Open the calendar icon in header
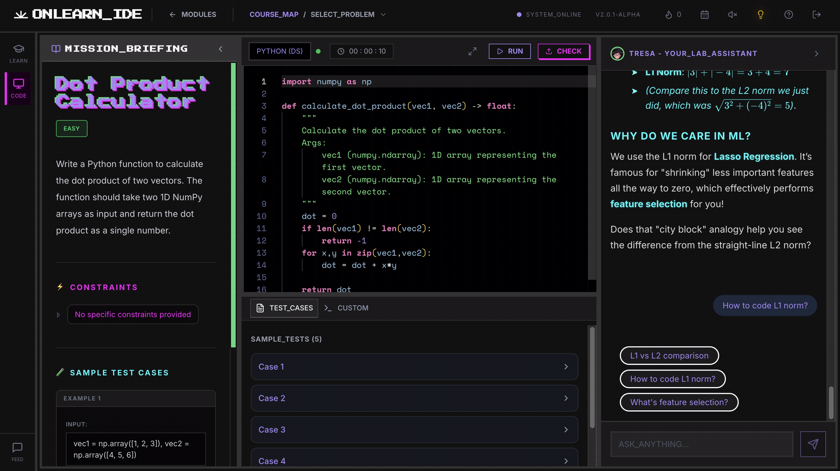 click(704, 15)
